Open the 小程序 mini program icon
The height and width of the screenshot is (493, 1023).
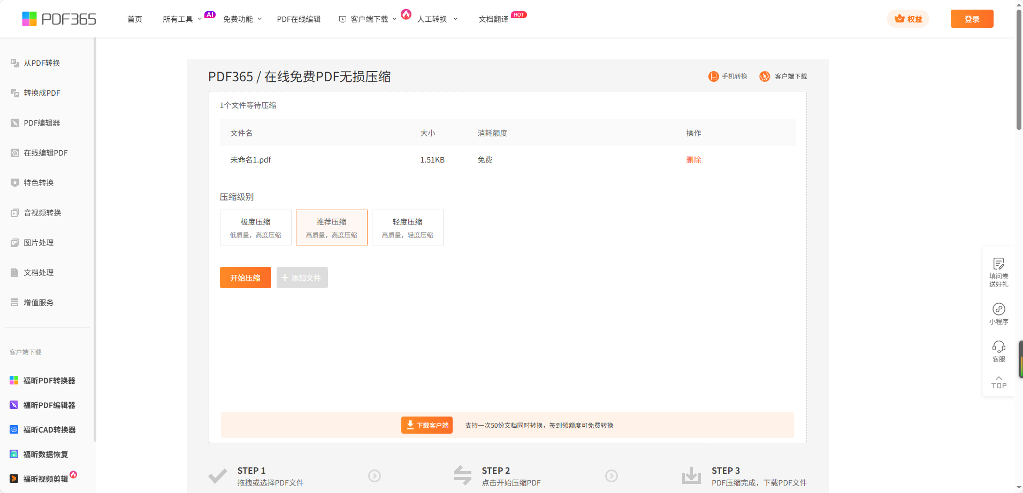pos(998,309)
